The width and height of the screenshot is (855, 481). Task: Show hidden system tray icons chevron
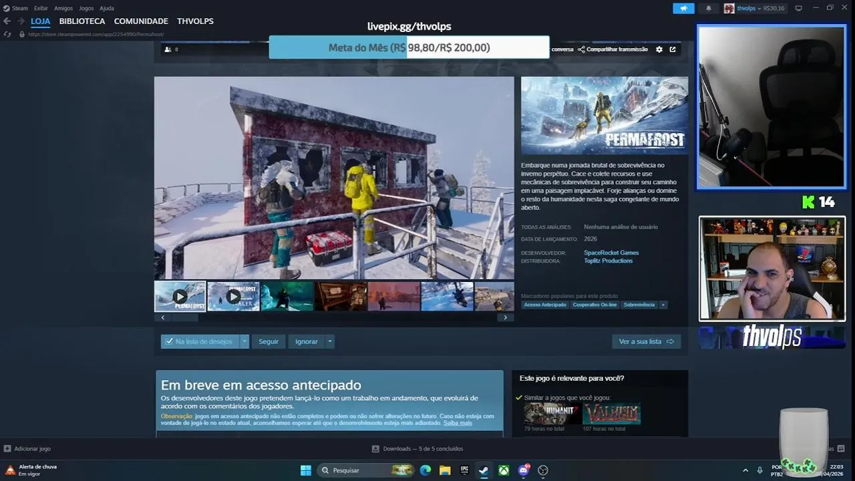coord(745,470)
